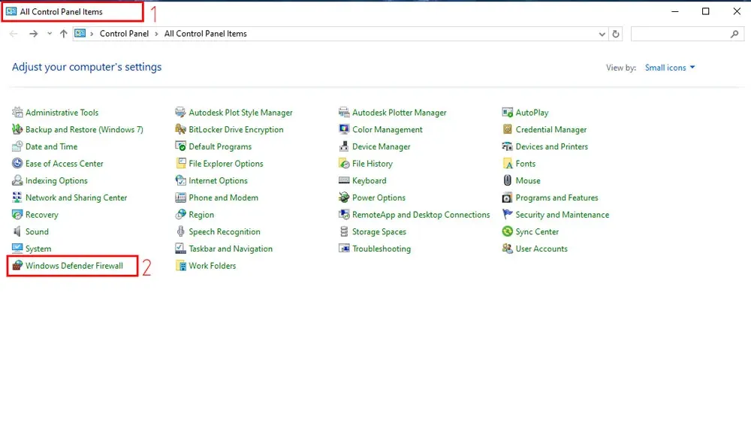This screenshot has height=431, width=751.
Task: Open RemoteApp and Desktop Connections link
Action: [x=421, y=215]
